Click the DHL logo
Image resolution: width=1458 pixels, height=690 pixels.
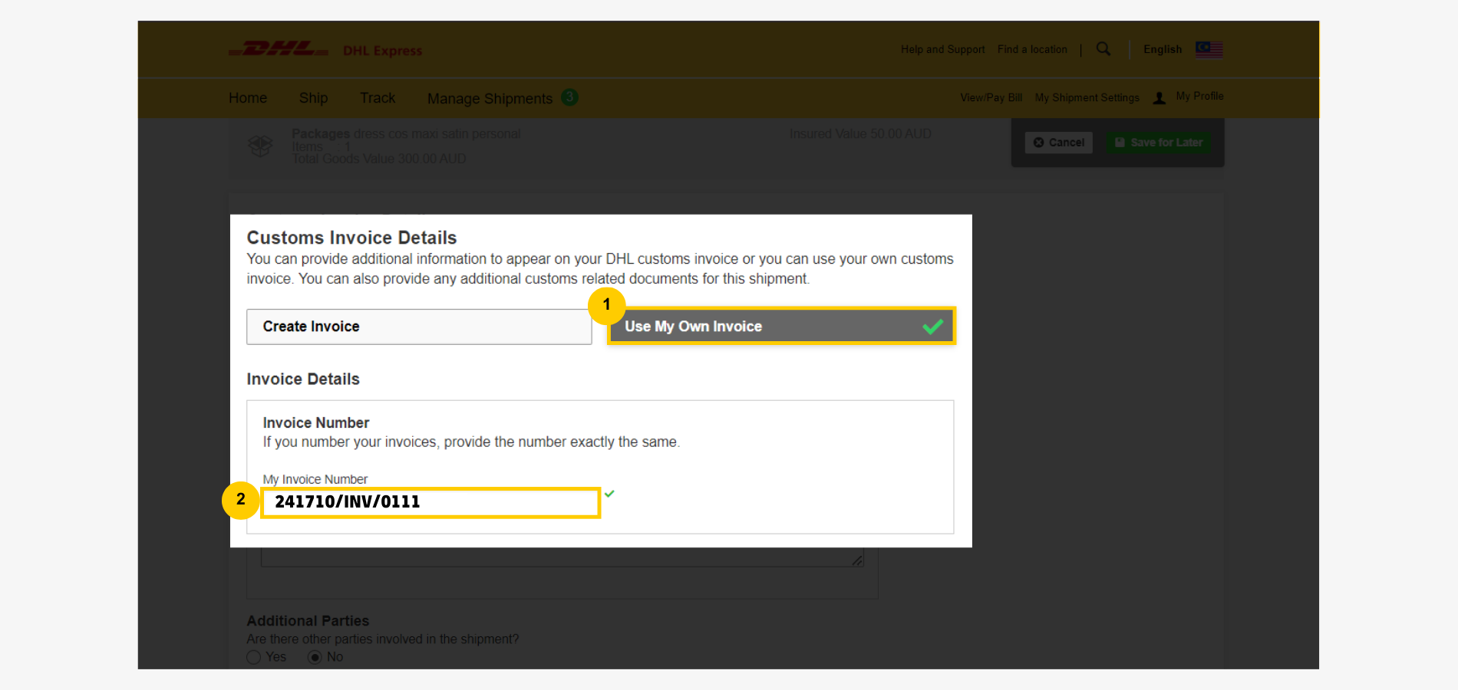pos(279,49)
